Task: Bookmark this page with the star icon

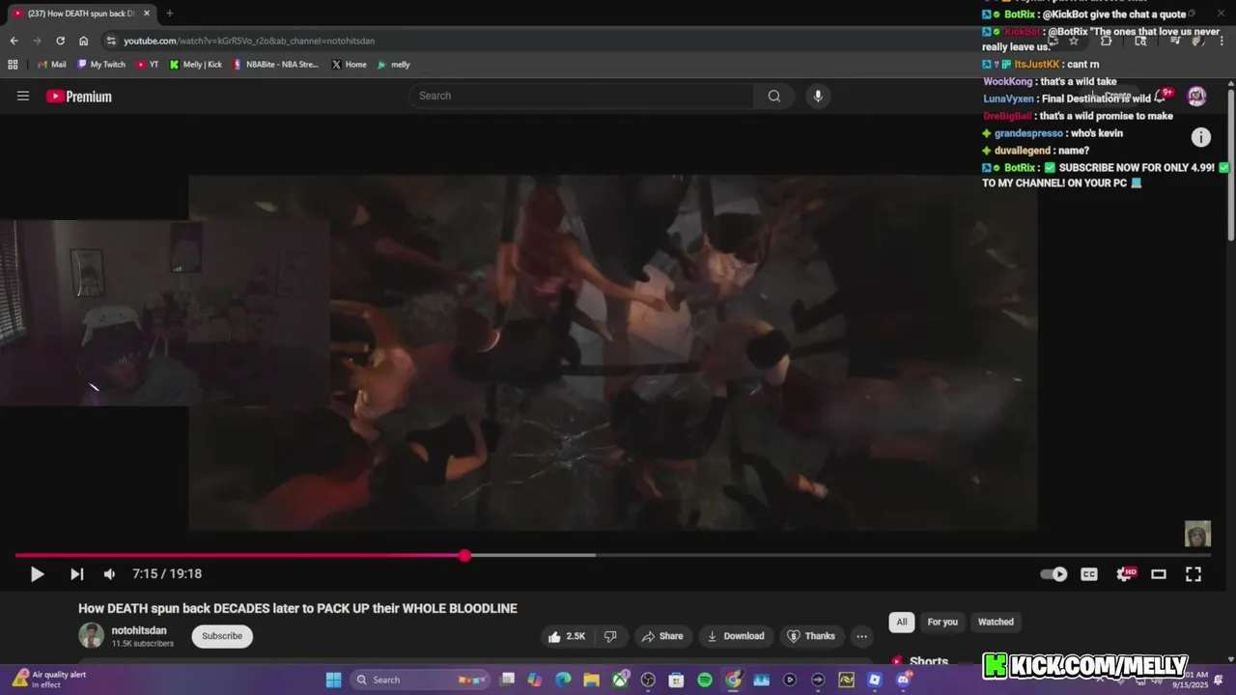Action: click(1073, 41)
